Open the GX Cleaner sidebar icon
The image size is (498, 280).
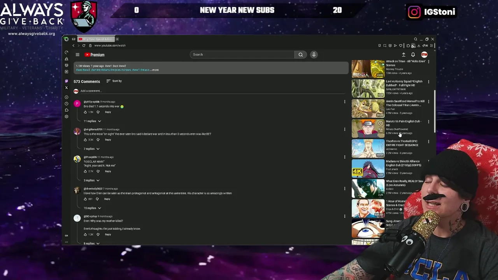(x=67, y=59)
